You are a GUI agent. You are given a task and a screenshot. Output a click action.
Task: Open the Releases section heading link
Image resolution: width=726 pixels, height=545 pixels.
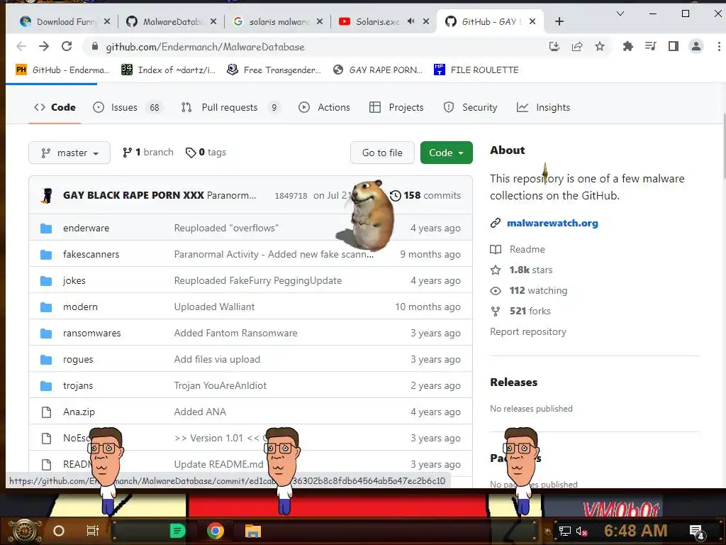pyautogui.click(x=514, y=382)
